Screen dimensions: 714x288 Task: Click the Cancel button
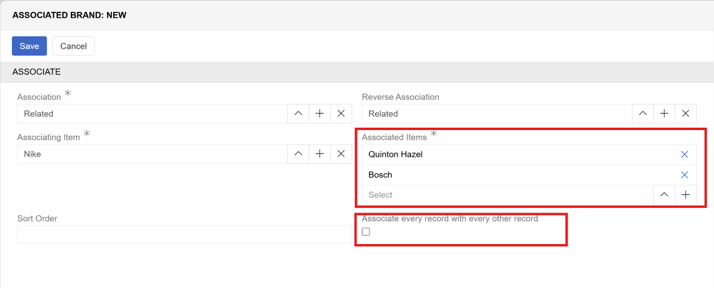coord(73,46)
